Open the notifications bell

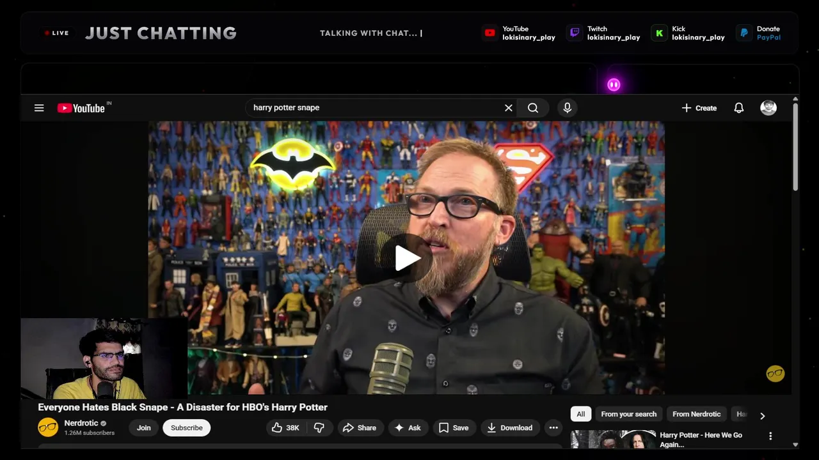point(739,108)
